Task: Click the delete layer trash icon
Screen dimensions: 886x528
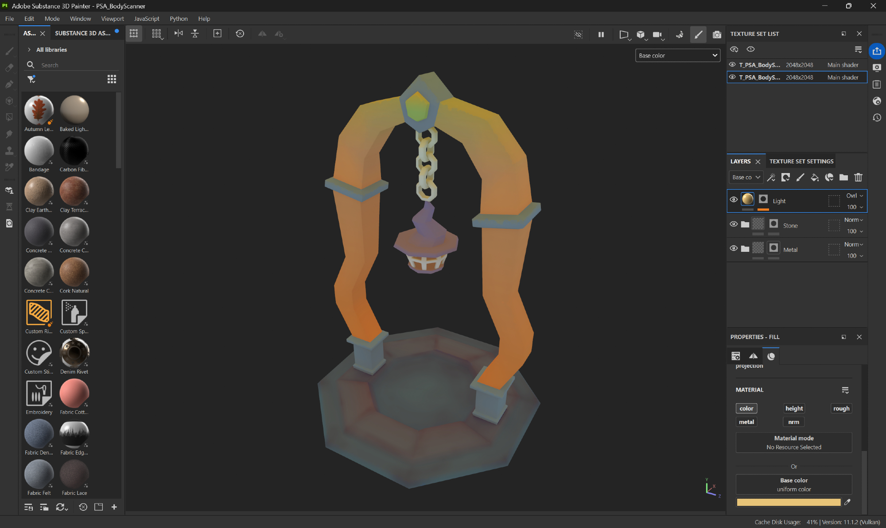Action: pyautogui.click(x=858, y=177)
